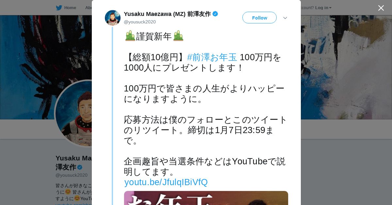Screen dimensions: 392x205
Task: Go to the Home tab in top navigation
Action: [x=66, y=7]
